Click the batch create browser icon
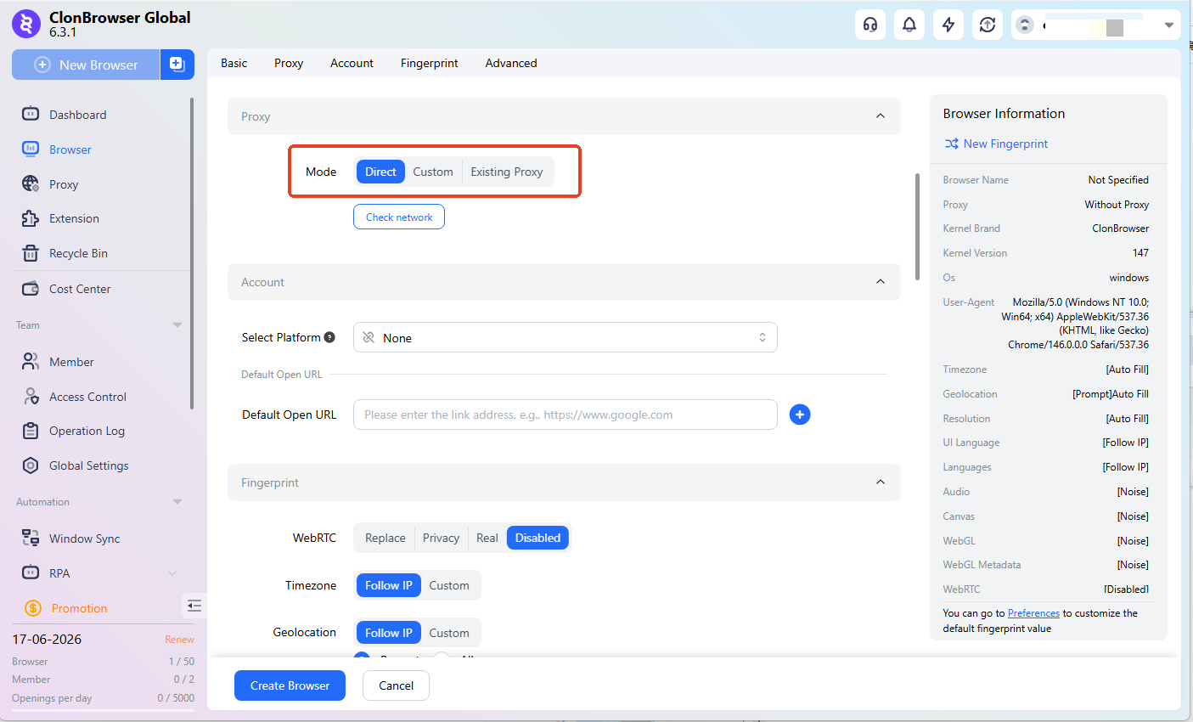The image size is (1193, 722). [x=177, y=65]
